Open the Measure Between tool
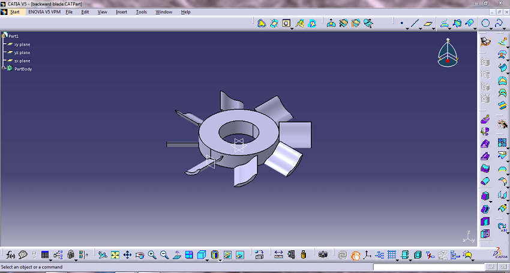Image resolution: width=510 pixels, height=273 pixels. (279, 255)
